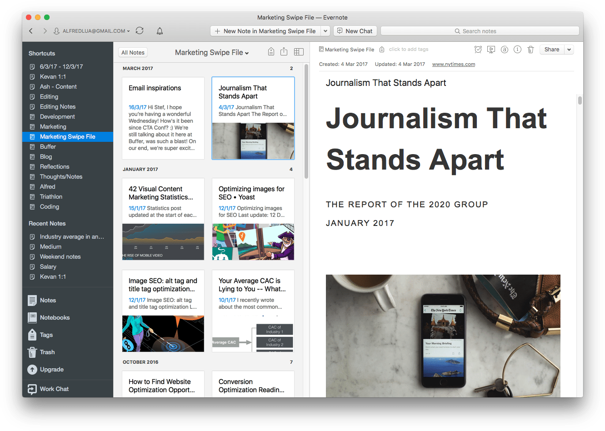This screenshot has height=431, width=605.
Task: Delete note using trash can icon
Action: tap(530, 50)
